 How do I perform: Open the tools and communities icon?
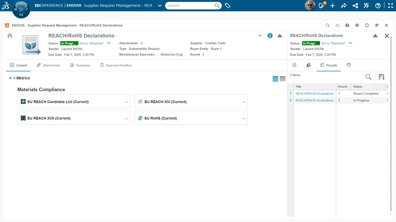point(366,5)
